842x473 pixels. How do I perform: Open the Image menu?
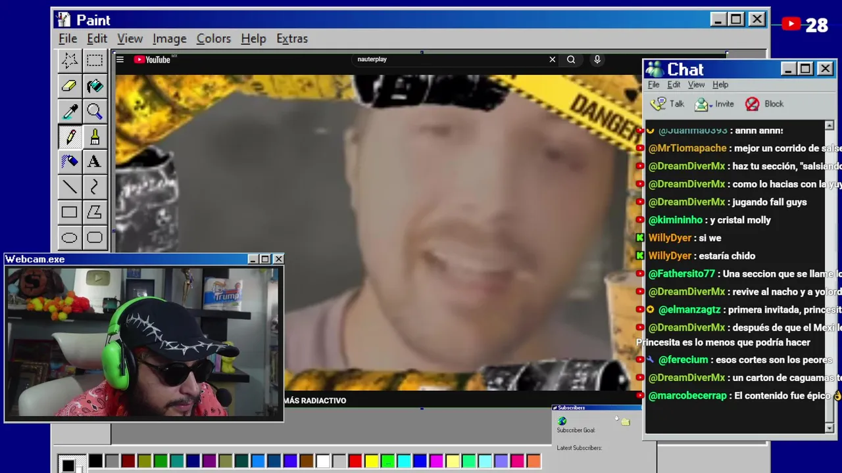(x=169, y=39)
